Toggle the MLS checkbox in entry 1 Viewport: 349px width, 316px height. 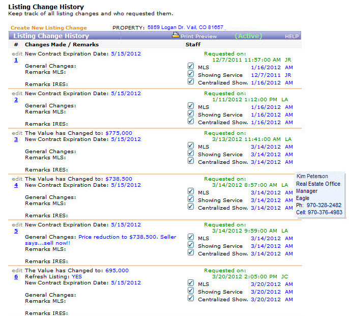(191, 67)
